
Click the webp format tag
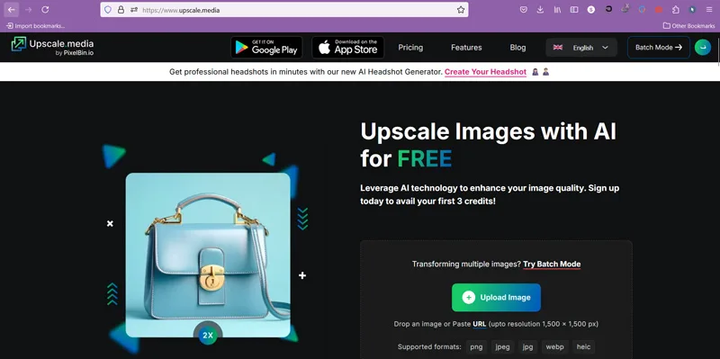coord(554,346)
